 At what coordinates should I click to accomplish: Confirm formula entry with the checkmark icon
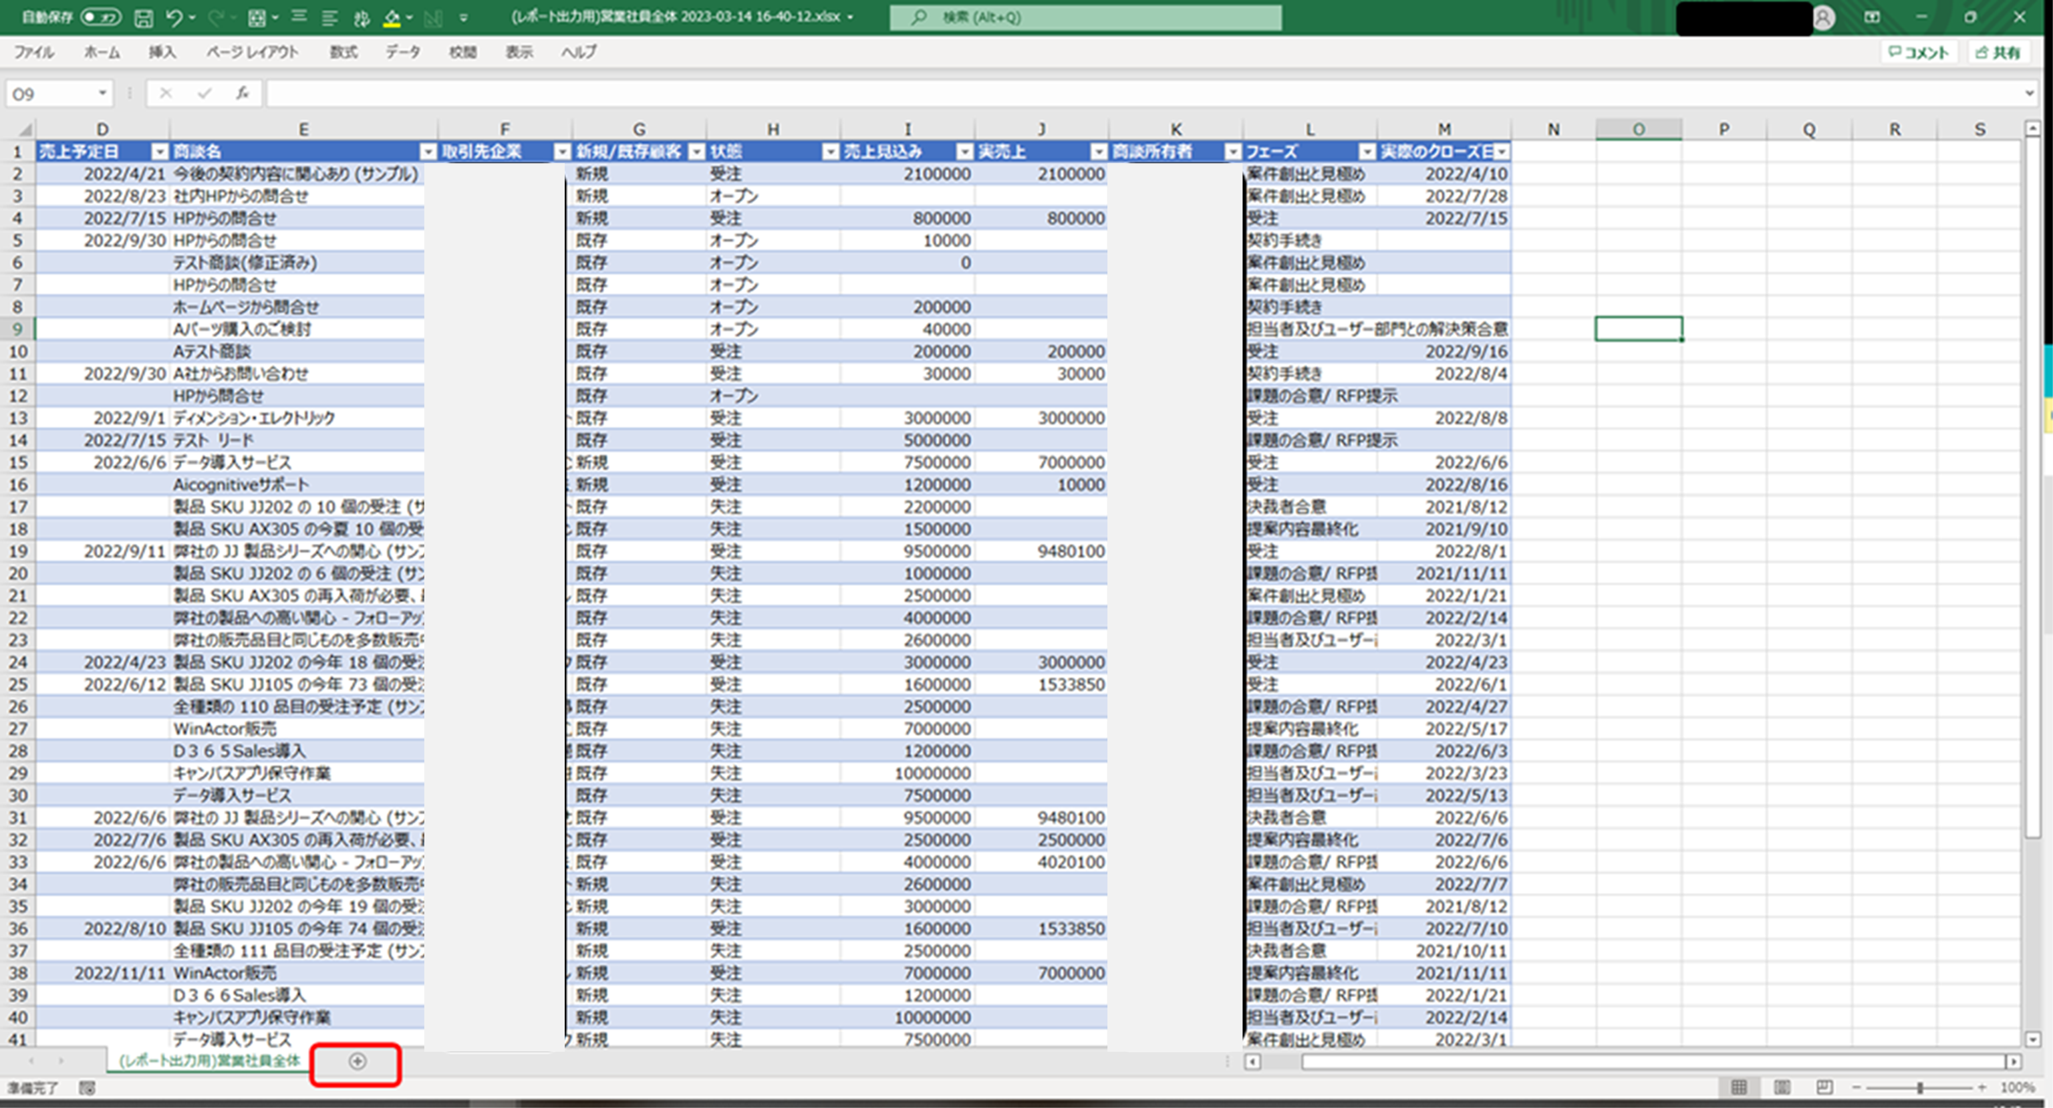click(204, 94)
